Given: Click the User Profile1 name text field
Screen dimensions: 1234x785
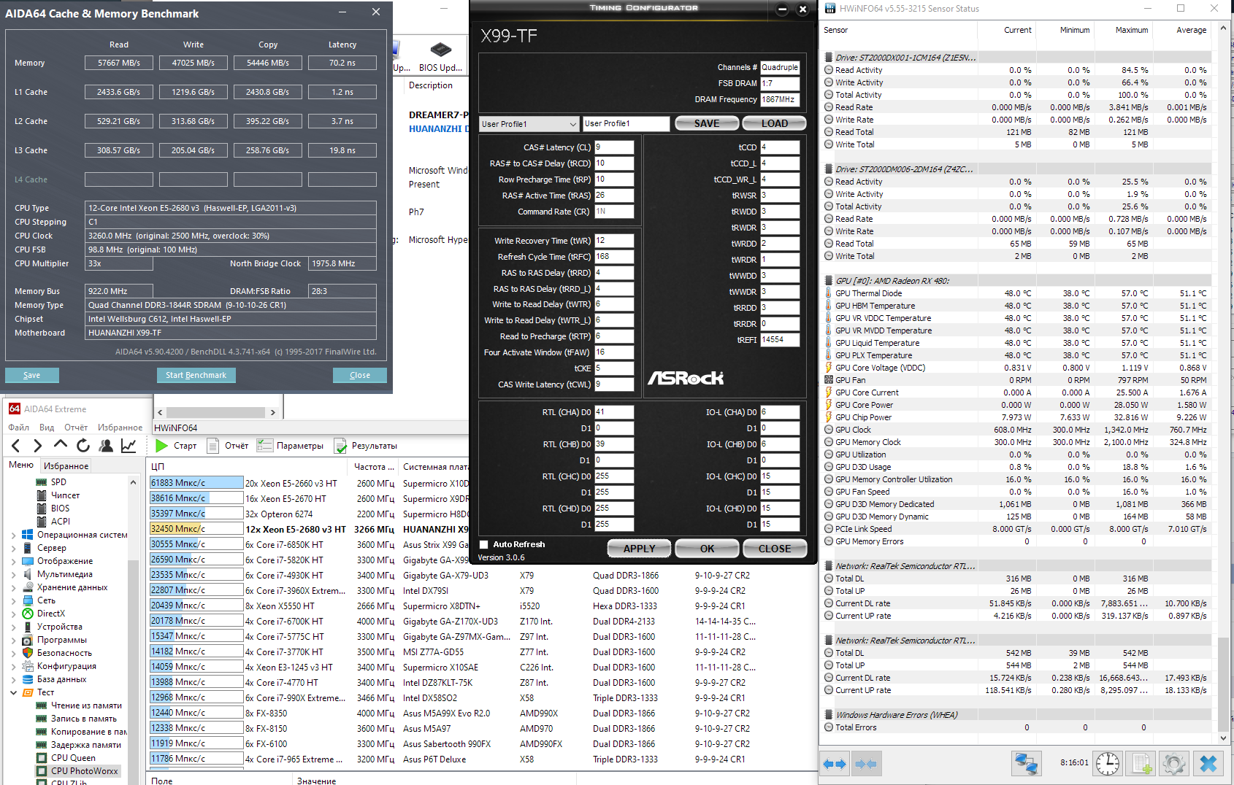Looking at the screenshot, I should pos(626,124).
